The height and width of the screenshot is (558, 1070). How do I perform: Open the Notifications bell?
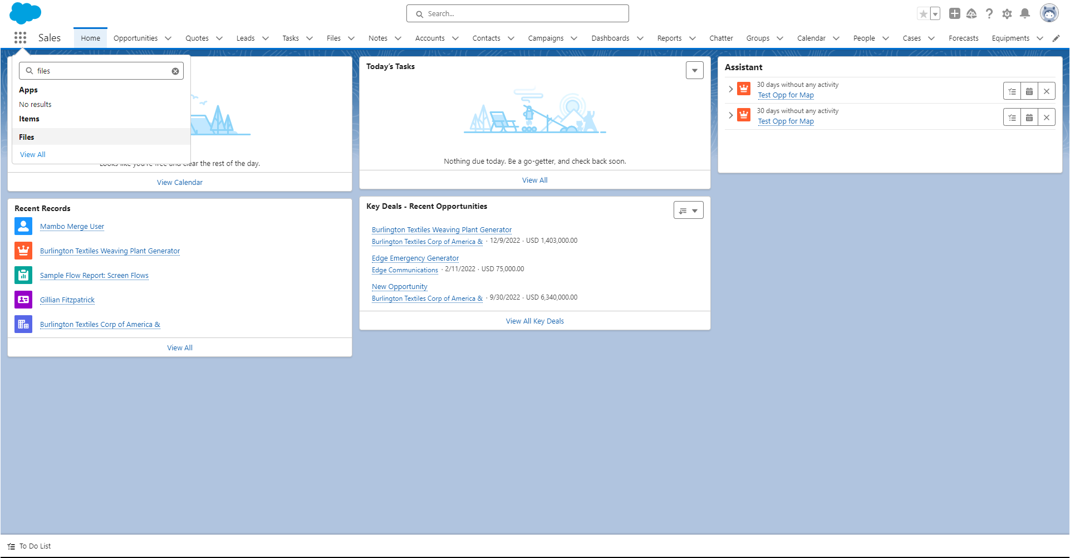[1024, 14]
